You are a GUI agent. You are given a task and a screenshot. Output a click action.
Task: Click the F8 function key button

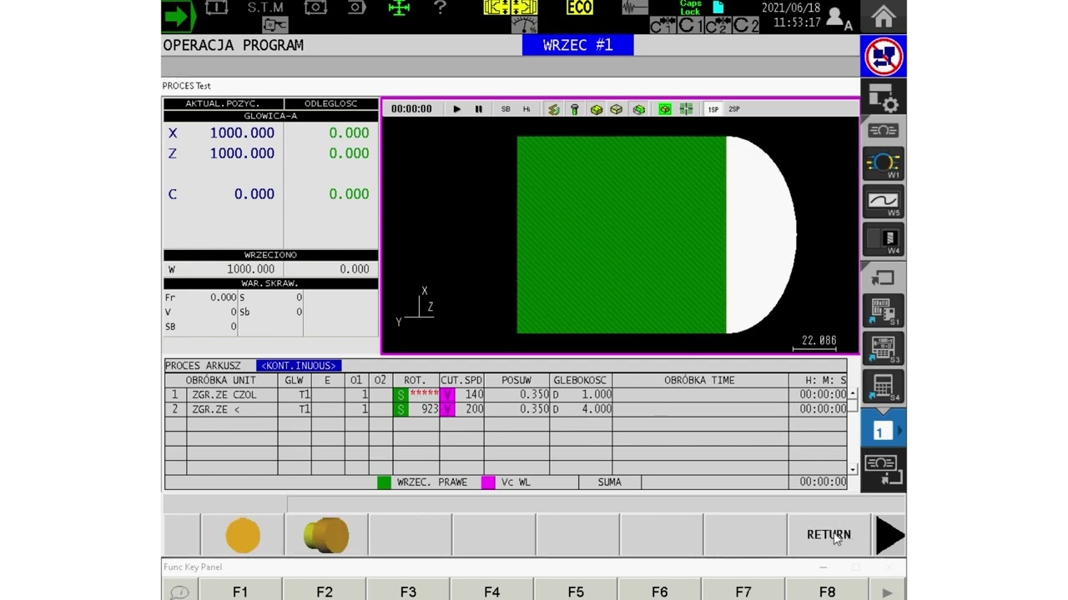click(x=827, y=592)
